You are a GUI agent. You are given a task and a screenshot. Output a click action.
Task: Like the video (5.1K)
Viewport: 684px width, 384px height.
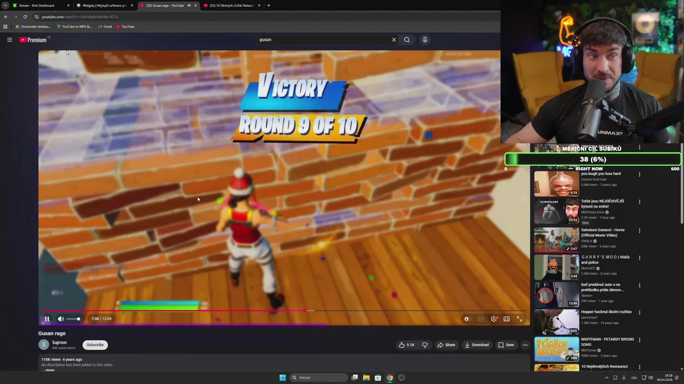407,345
